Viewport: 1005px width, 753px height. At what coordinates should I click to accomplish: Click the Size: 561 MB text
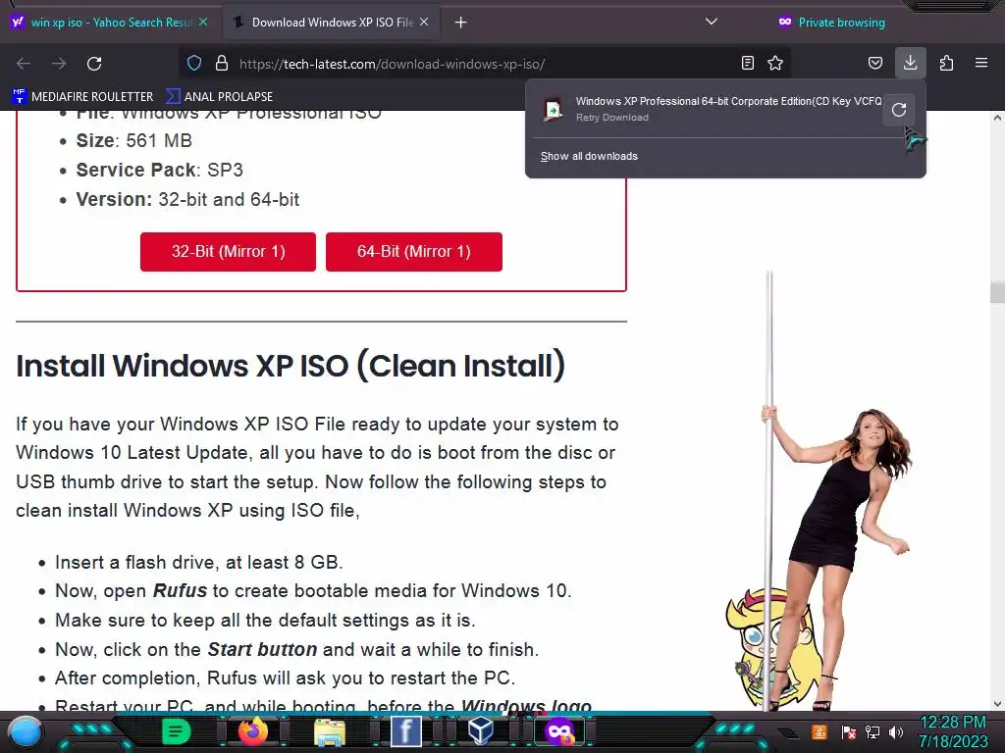coord(133,140)
